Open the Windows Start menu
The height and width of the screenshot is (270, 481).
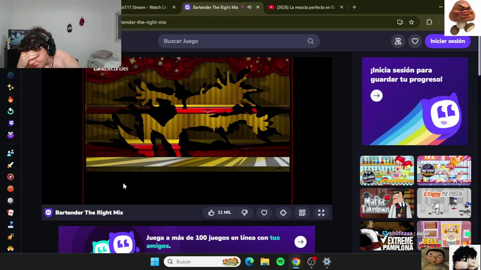(154, 262)
